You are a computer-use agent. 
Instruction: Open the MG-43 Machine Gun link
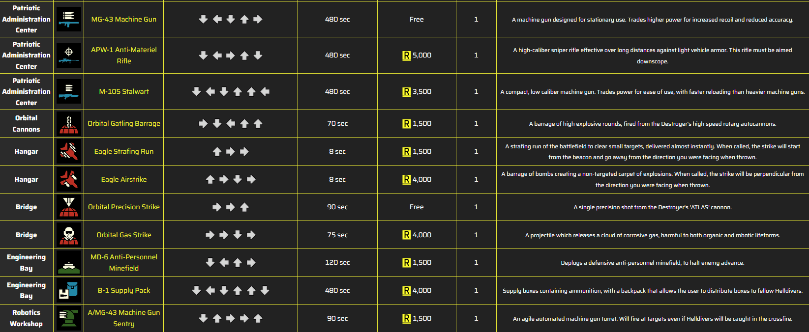click(x=124, y=19)
